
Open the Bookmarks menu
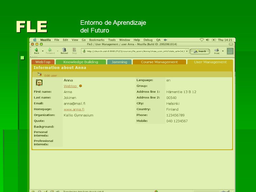[x=97, y=40]
